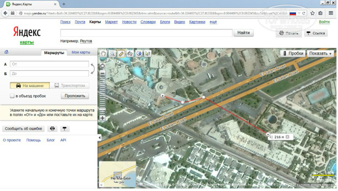Select 'На машине' travel mode
This screenshot has width=338, height=191.
(29, 85)
